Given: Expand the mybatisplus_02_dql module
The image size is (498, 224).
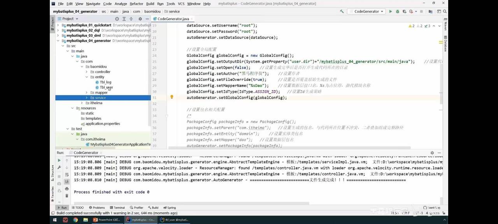Looking at the screenshot, I should pos(58,30).
